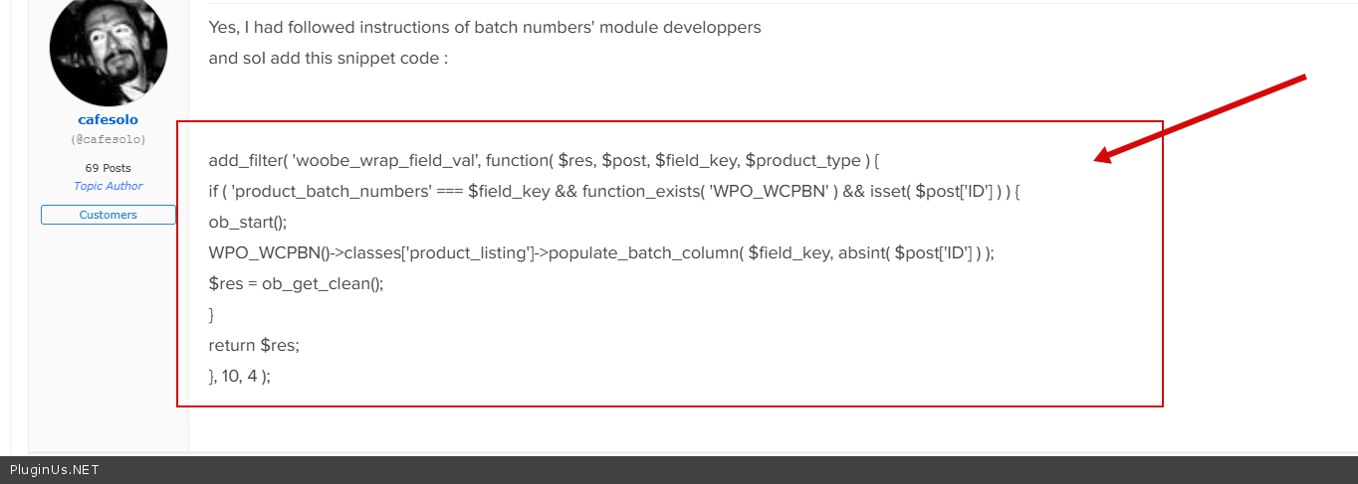Click the red arrow annotation
1358x484 pixels.
1200,117
